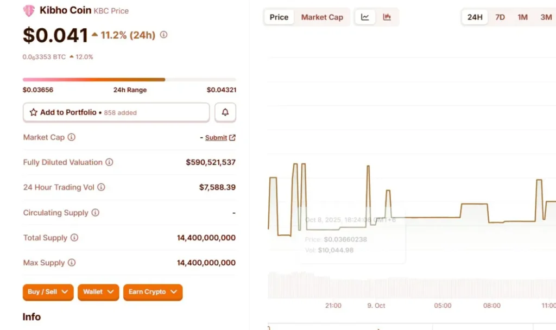Click Add to Portfolio button
The height and width of the screenshot is (330, 556).
[x=116, y=112]
